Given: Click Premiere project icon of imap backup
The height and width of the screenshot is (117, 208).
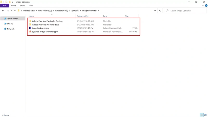Looking at the screenshot, I should point(30,28).
